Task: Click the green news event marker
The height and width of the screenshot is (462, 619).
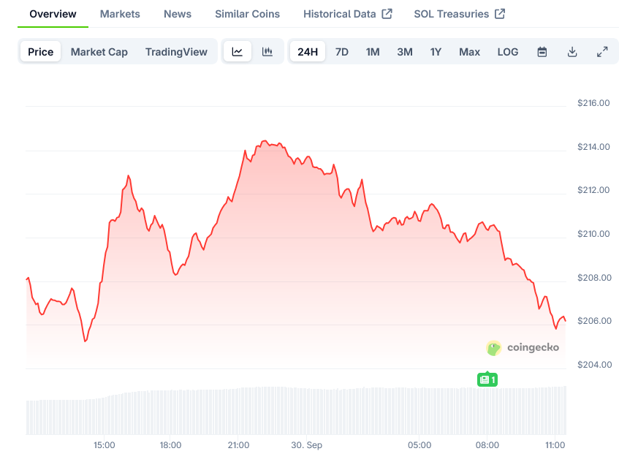Action: (487, 379)
